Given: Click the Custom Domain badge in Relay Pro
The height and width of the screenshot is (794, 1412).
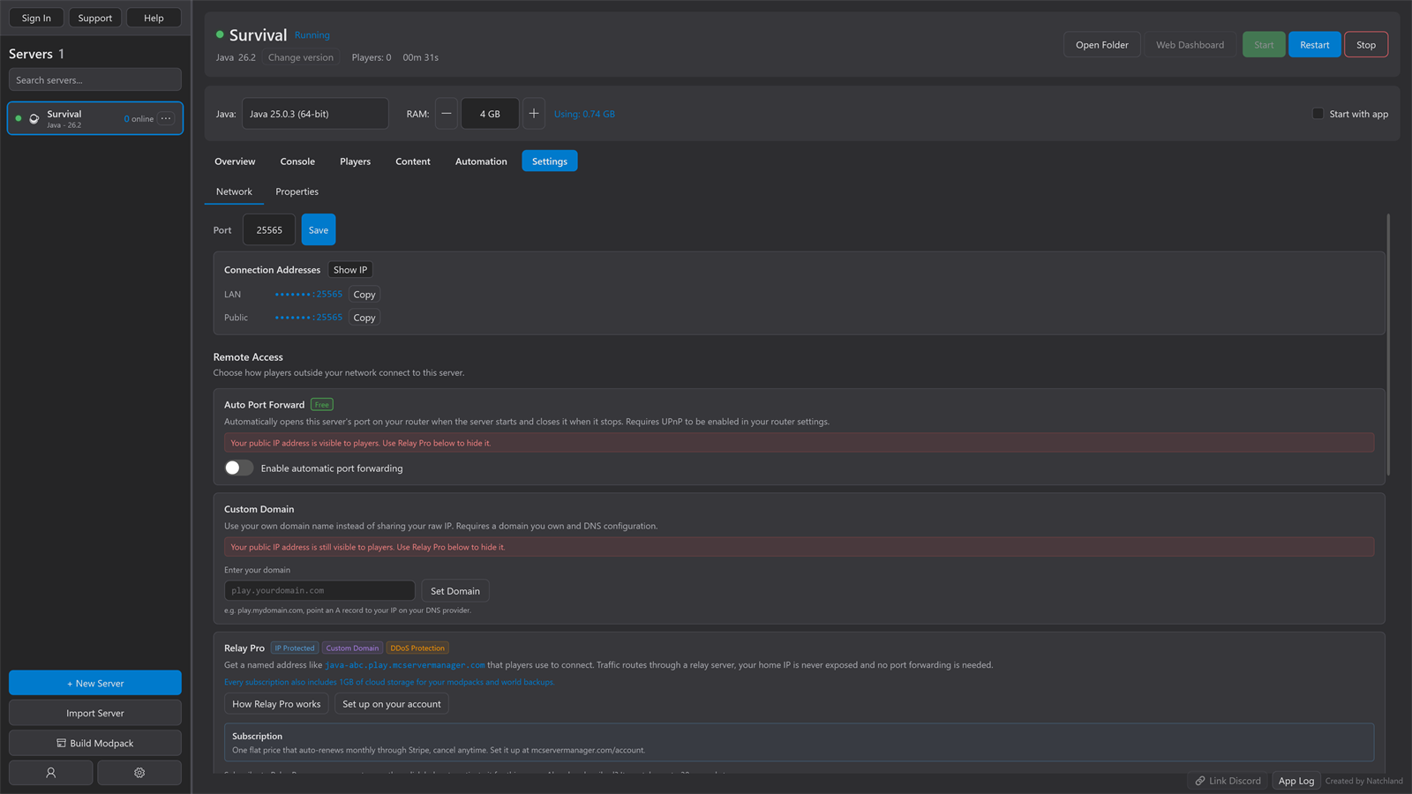Looking at the screenshot, I should pos(352,648).
